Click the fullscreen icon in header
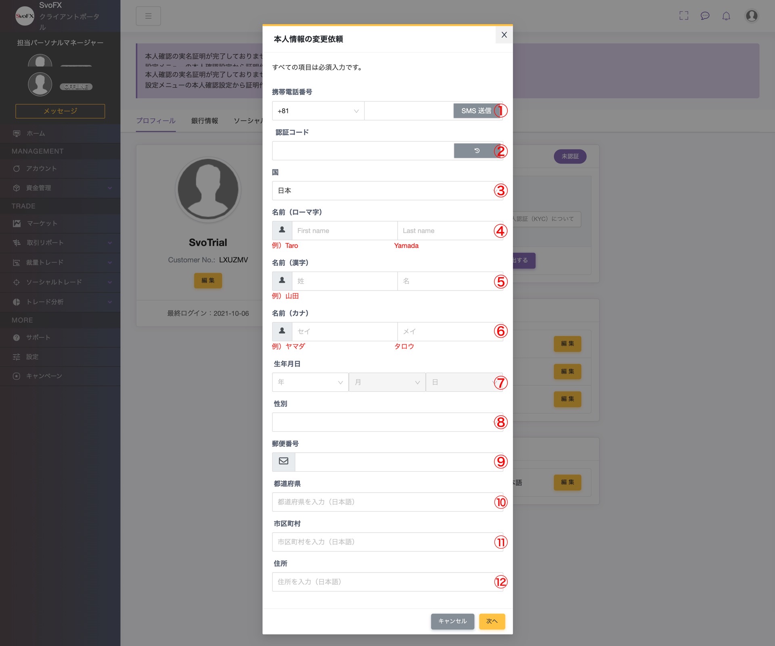Viewport: 775px width, 646px height. pyautogui.click(x=684, y=16)
